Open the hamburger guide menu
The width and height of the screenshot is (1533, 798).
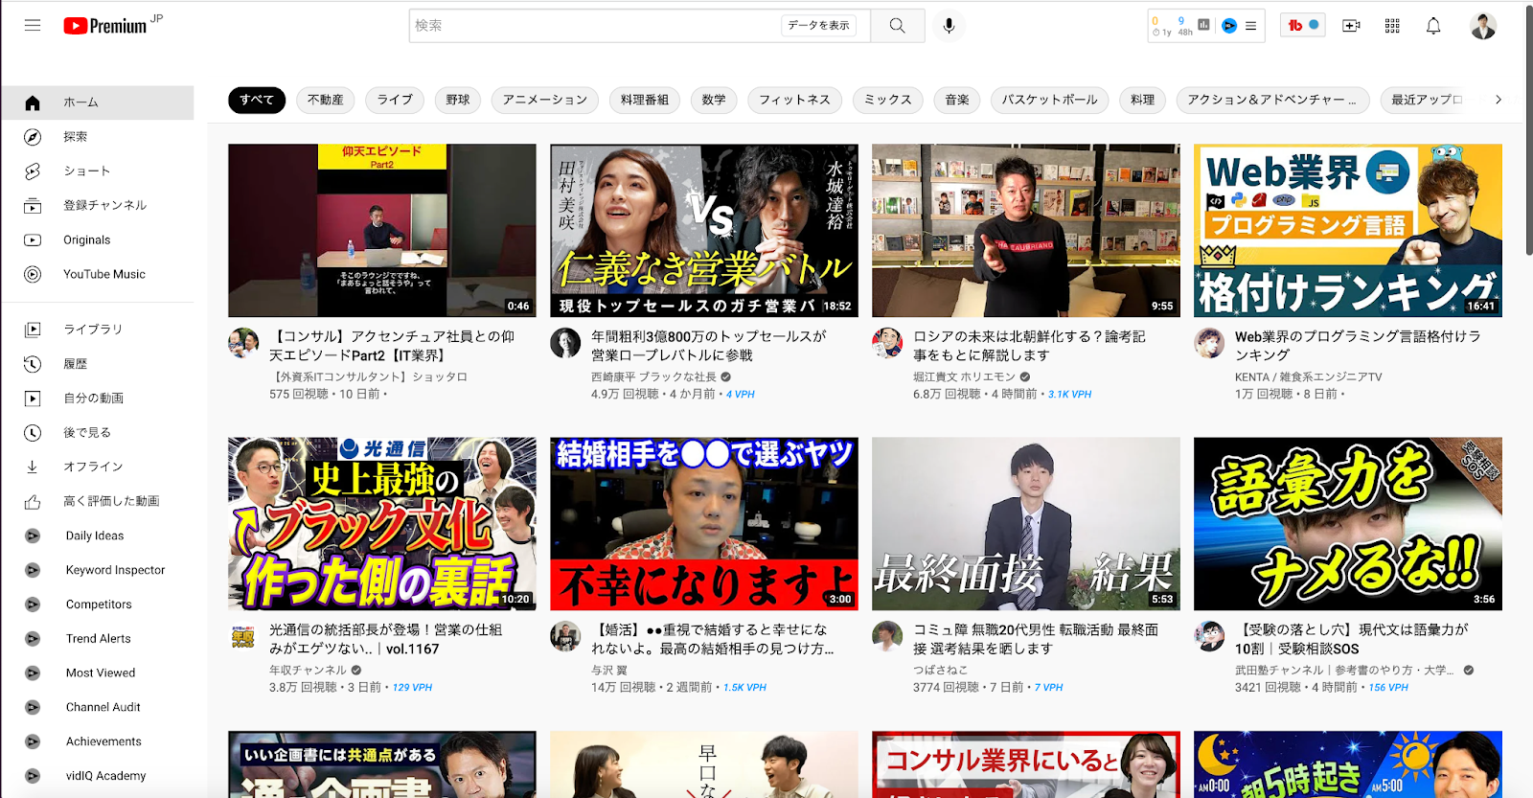click(x=33, y=26)
